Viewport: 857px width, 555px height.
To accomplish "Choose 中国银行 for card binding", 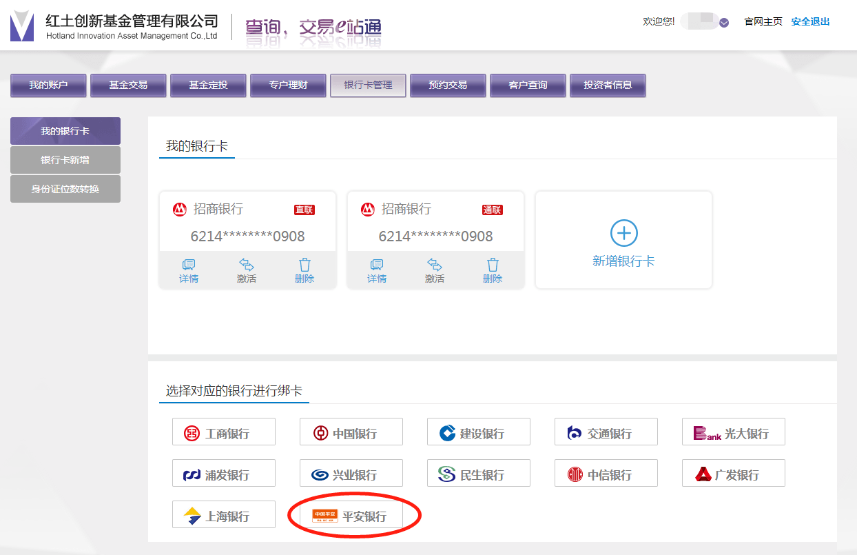I will [x=351, y=432].
